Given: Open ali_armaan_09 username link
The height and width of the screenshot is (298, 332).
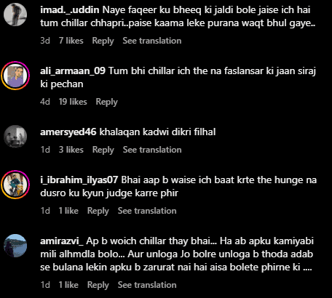Looking at the screenshot, I should tap(73, 71).
